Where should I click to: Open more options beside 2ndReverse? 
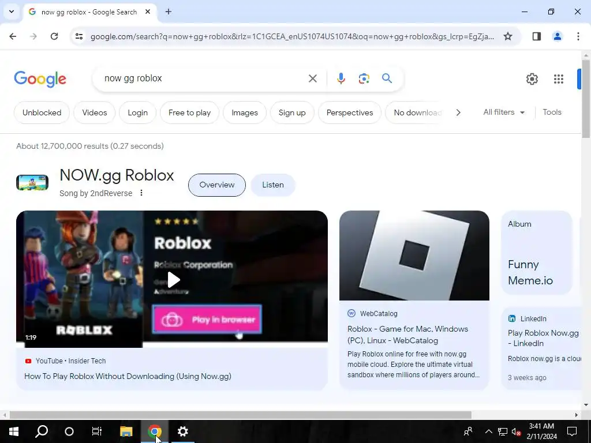tap(141, 193)
